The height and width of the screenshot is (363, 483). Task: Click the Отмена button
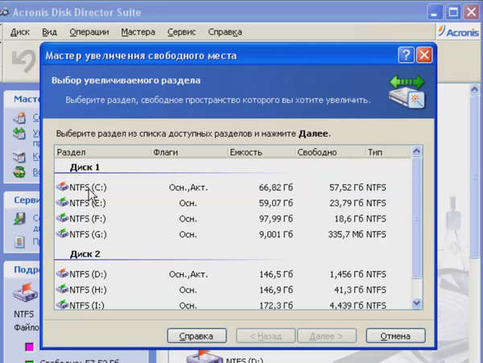pos(395,336)
